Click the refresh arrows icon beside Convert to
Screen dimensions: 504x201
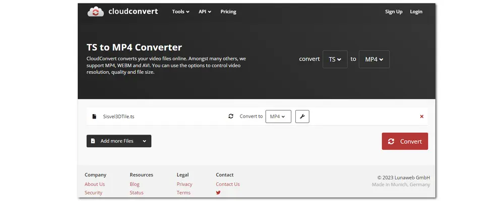click(231, 117)
